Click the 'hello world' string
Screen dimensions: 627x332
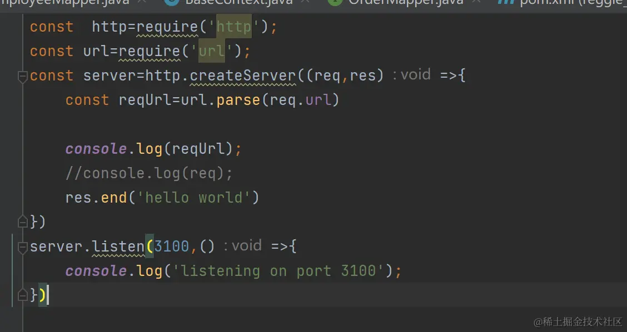194,198
